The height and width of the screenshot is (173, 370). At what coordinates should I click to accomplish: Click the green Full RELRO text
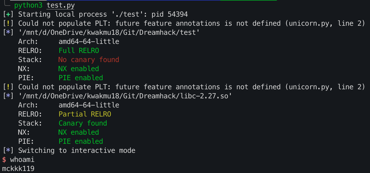pos(79,50)
